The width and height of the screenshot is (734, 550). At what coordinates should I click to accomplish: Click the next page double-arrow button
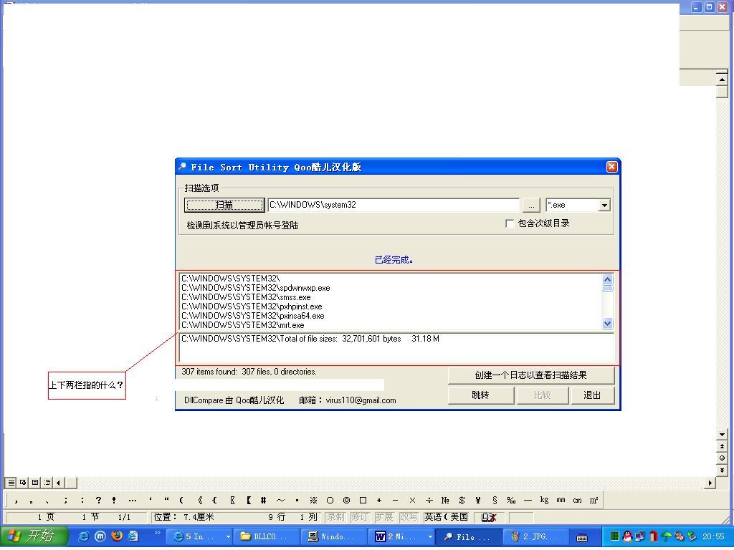(722, 470)
